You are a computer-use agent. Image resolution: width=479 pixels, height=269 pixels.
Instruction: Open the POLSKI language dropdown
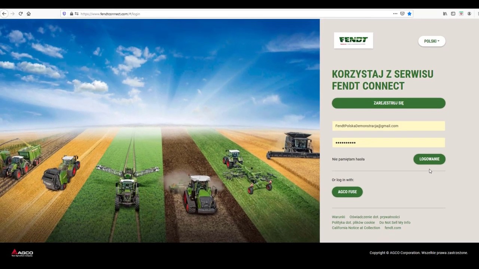point(432,41)
